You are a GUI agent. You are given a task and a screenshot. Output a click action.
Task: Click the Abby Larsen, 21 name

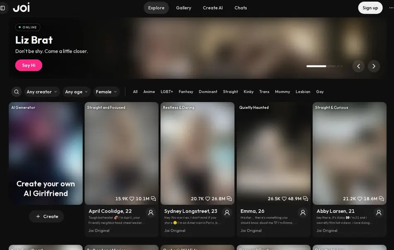click(x=336, y=211)
